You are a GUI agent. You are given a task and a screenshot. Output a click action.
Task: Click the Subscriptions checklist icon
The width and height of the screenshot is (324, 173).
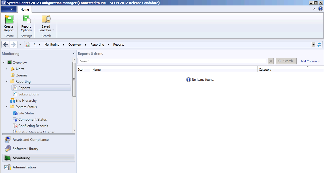15,94
